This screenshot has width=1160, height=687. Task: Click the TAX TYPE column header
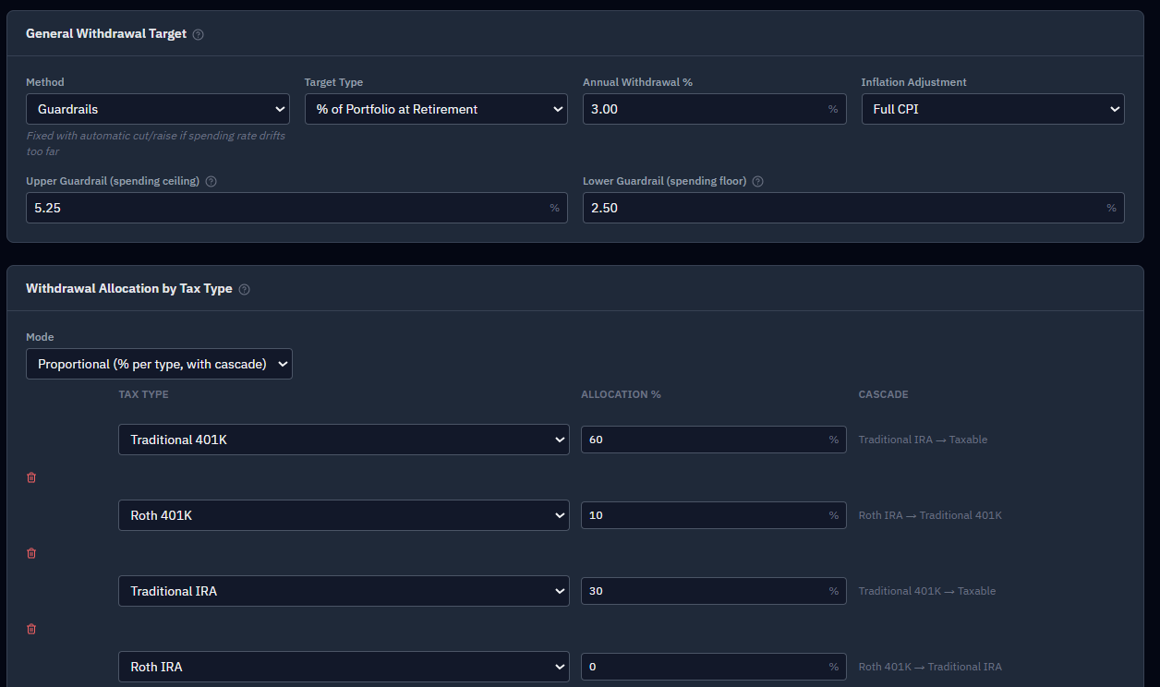143,394
